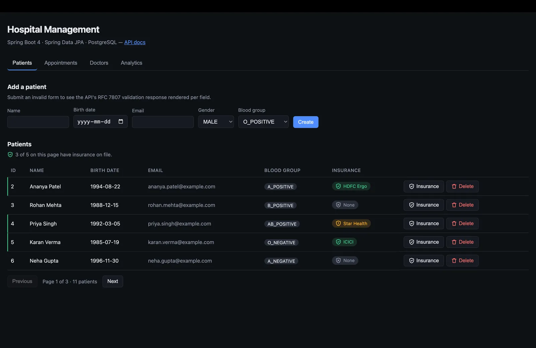Viewport: 536px width, 348px height.
Task: Focus the Email input field
Action: 163,122
